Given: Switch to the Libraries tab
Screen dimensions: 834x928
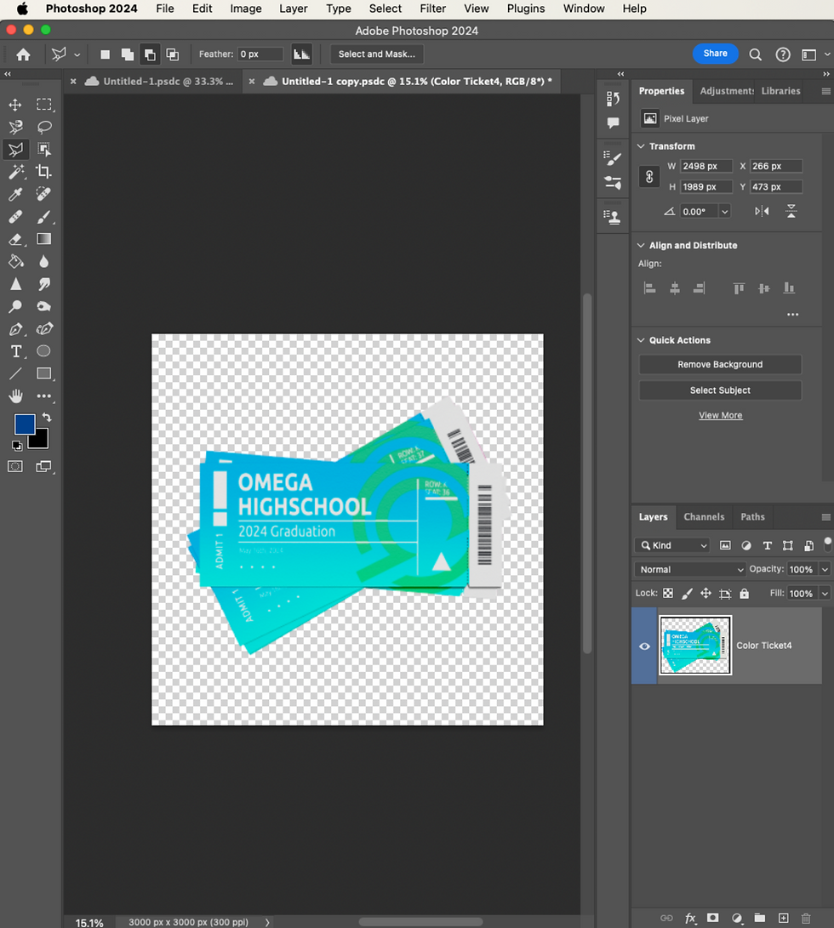Looking at the screenshot, I should point(780,90).
